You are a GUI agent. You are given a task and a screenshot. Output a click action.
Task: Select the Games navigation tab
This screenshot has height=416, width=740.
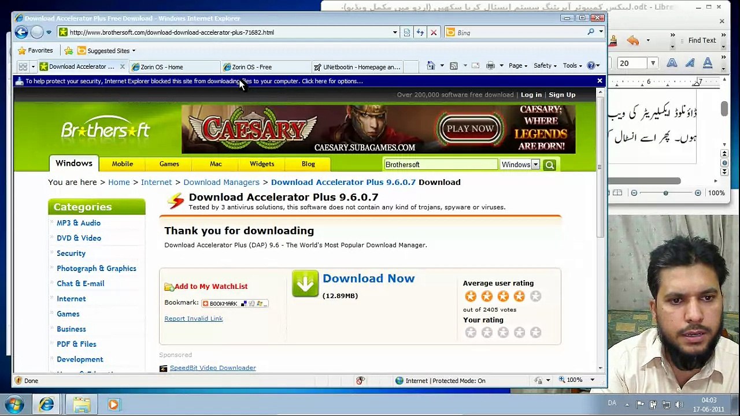pos(169,164)
